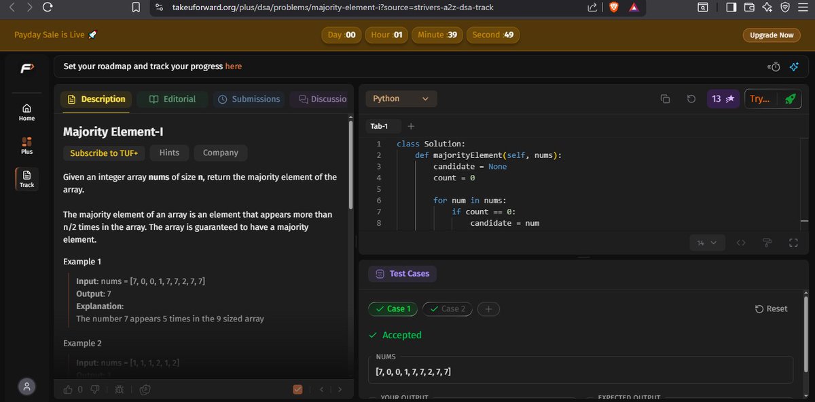The width and height of the screenshot is (815, 402).
Task: Follow the 'here' roadmap link
Action: tap(234, 66)
